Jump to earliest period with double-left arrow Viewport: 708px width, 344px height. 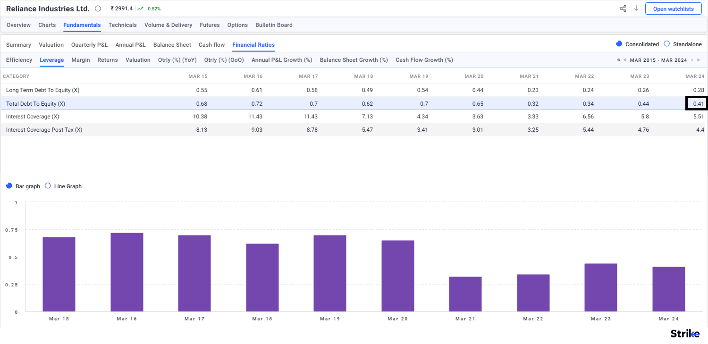pyautogui.click(x=618, y=60)
